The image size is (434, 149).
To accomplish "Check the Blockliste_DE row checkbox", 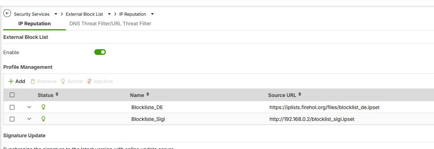I will 12,107.
